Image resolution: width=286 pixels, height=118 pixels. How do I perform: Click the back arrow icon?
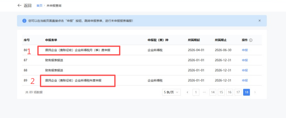click(x=19, y=5)
